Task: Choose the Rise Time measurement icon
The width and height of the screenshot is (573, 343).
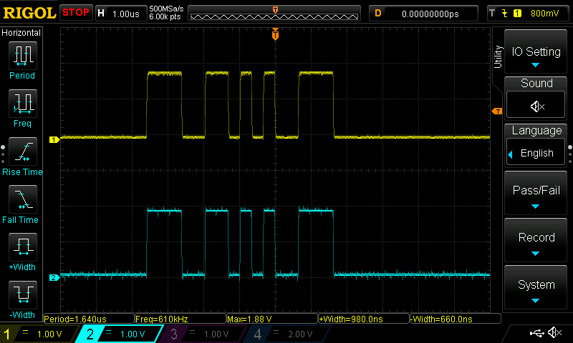Action: pyautogui.click(x=22, y=152)
